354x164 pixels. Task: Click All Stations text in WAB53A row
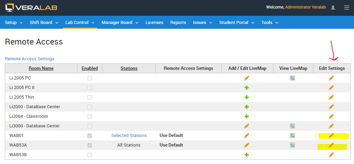pos(129,145)
